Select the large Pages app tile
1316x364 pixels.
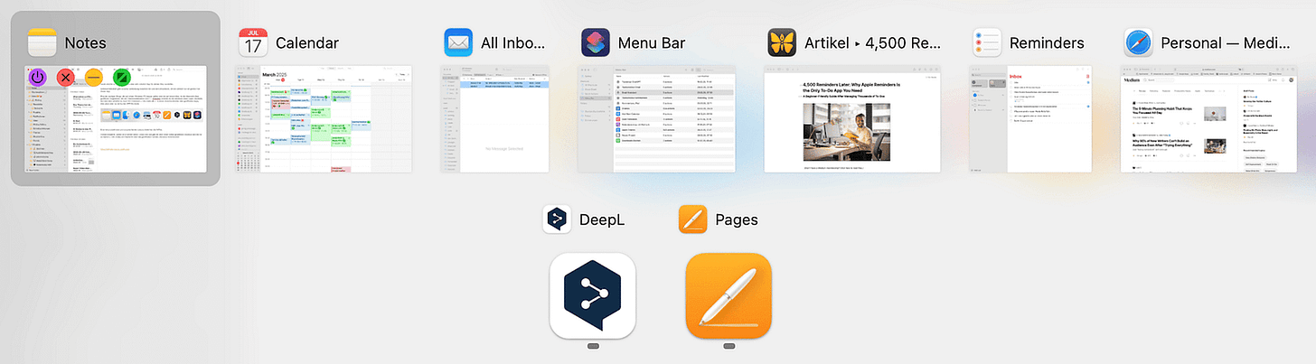tap(729, 295)
